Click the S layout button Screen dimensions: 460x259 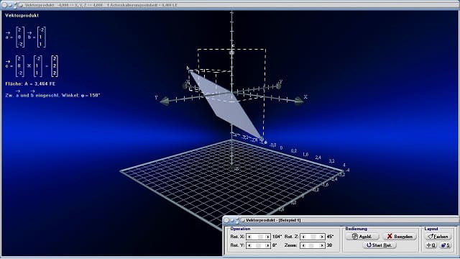446,245
